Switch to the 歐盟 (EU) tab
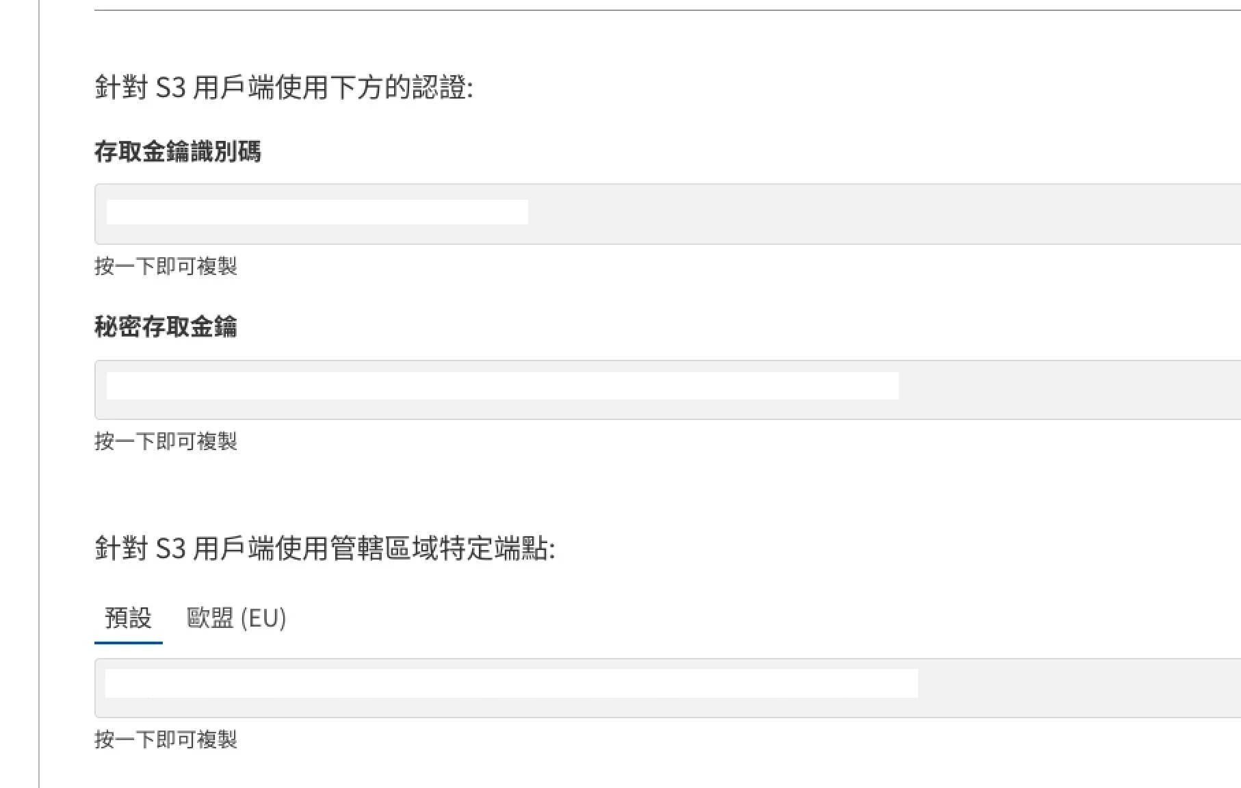 point(236,618)
